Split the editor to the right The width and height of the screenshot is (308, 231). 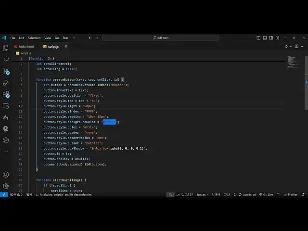[x=296, y=46]
